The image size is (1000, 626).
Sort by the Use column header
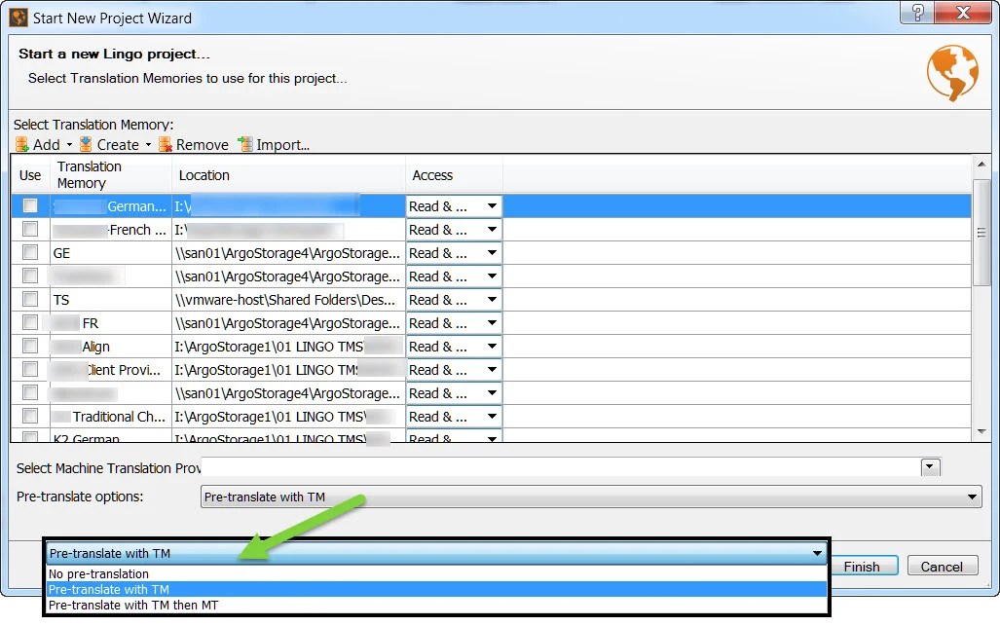(x=30, y=175)
